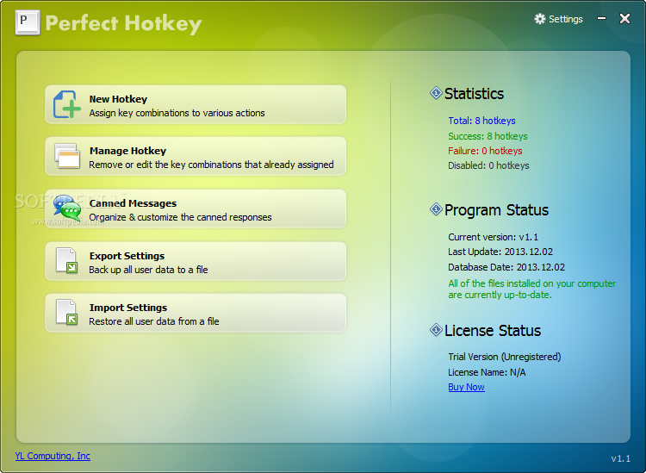Screen dimensions: 646x473
Task: Click the Settings gear icon
Action: point(540,19)
